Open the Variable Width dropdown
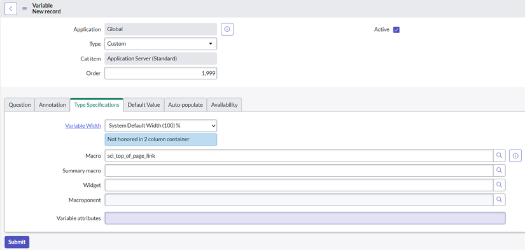The height and width of the screenshot is (250, 525). (161, 126)
